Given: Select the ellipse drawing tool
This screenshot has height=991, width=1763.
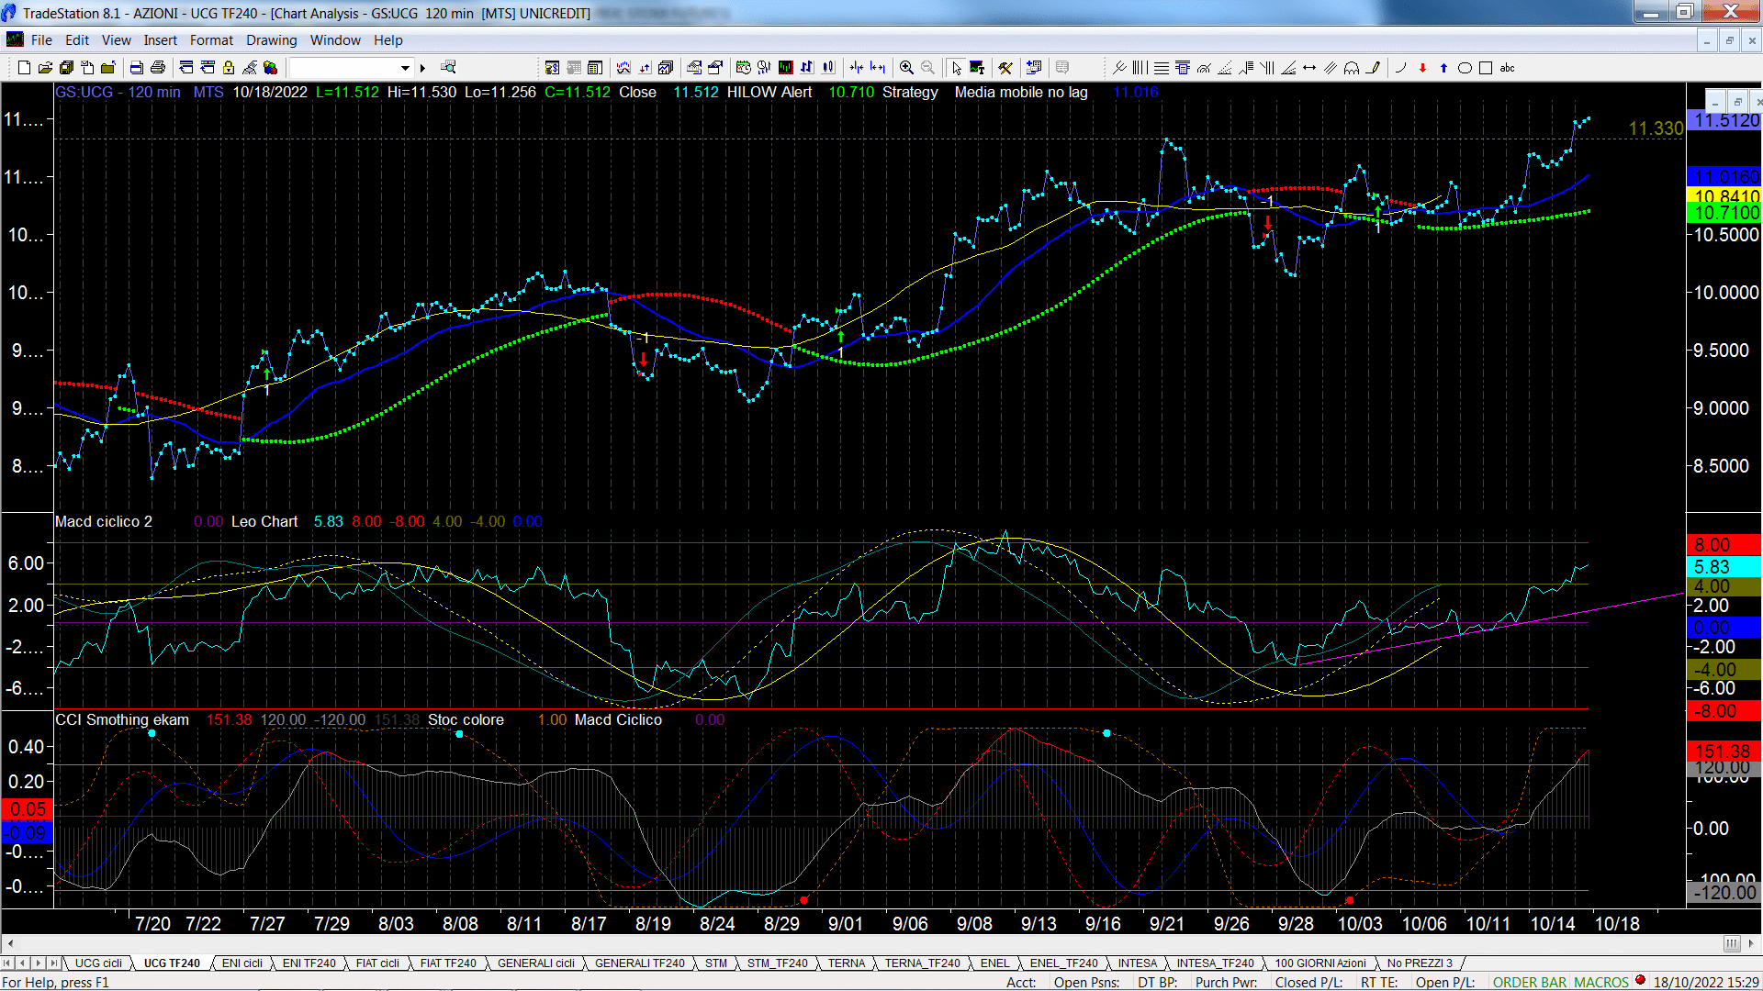Looking at the screenshot, I should click(1465, 68).
